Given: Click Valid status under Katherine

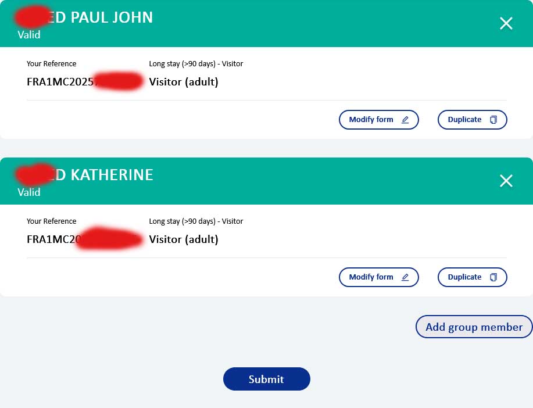Looking at the screenshot, I should pos(29,192).
